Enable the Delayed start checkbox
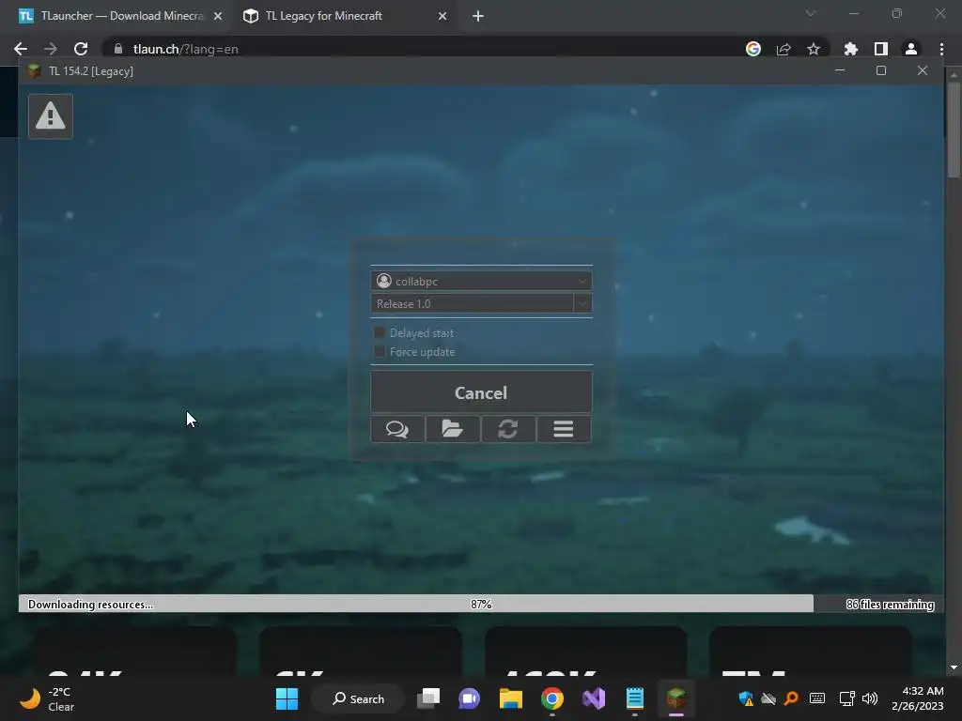The width and height of the screenshot is (962, 721). (x=380, y=333)
